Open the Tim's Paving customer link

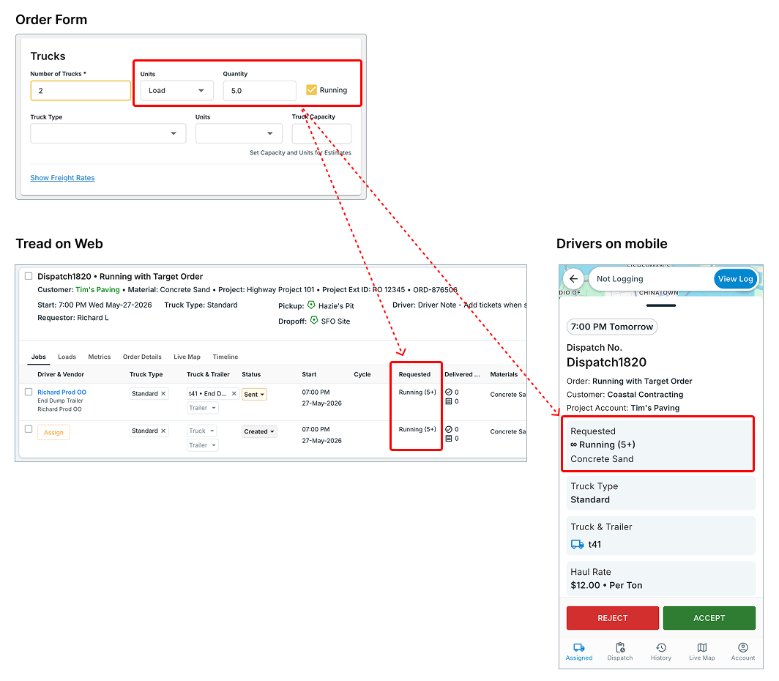(x=98, y=289)
